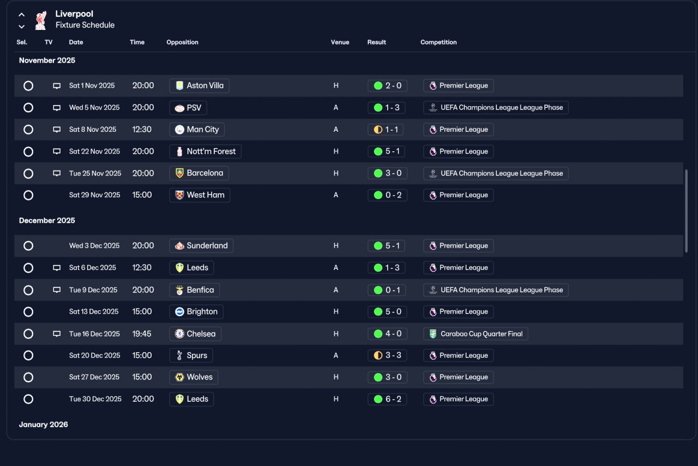This screenshot has width=698, height=466.
Task: Click the Brighton club badge
Action: tap(179, 312)
